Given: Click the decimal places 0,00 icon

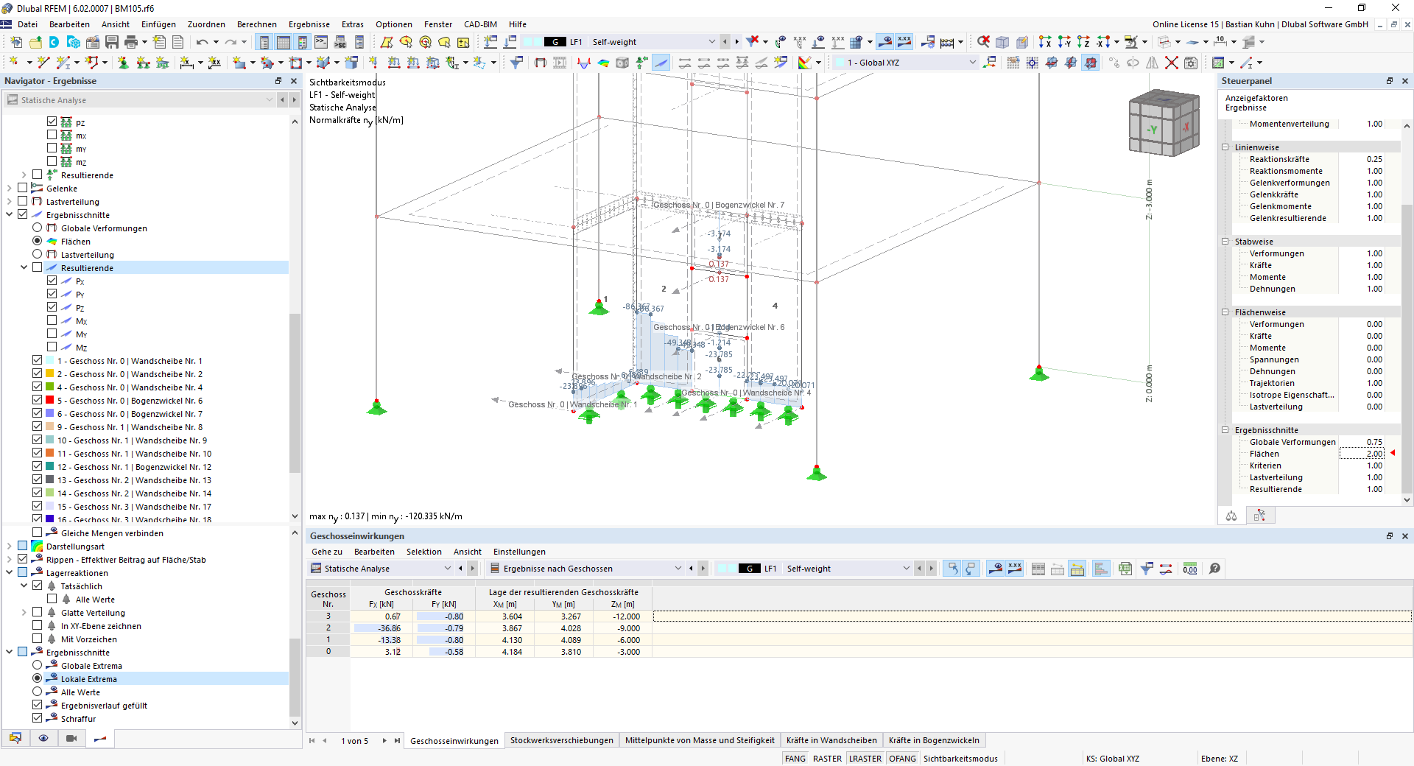Looking at the screenshot, I should click(1190, 569).
